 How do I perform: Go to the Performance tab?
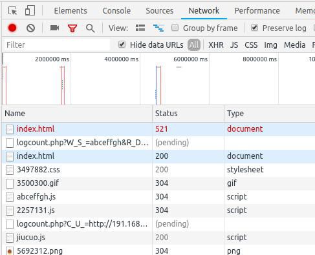257,10
